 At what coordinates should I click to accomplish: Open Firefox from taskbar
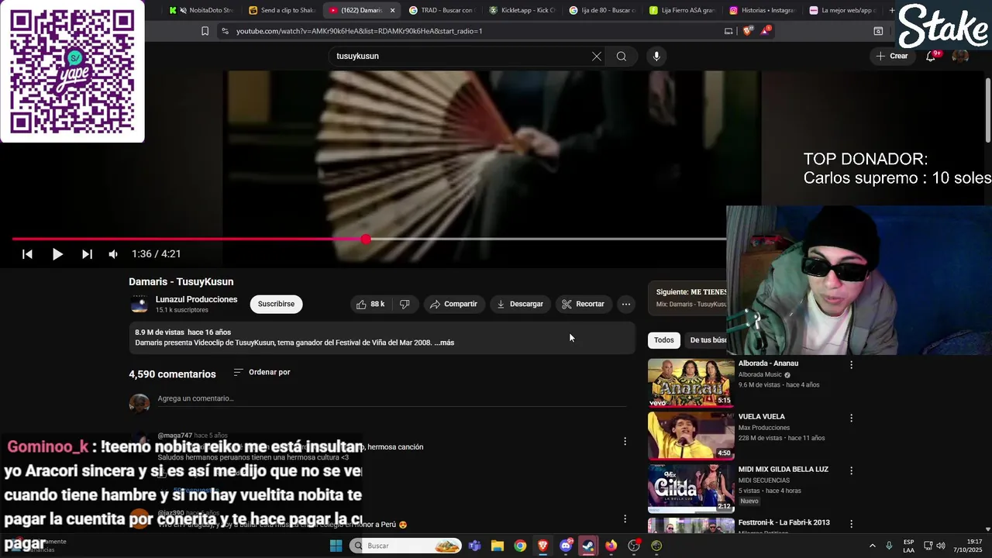click(611, 546)
